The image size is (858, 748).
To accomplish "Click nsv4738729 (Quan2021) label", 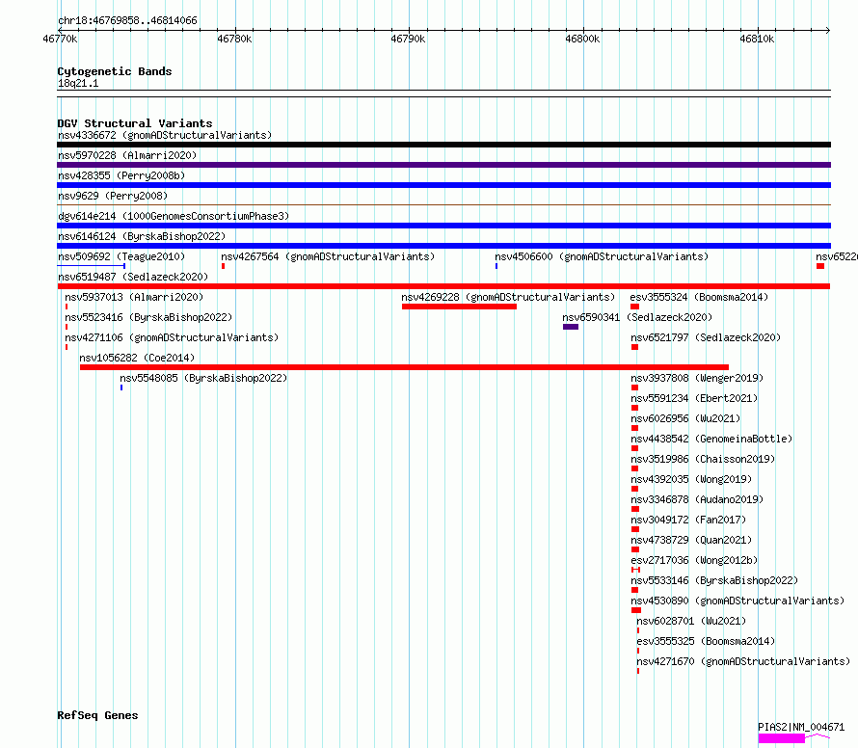I will click(691, 540).
